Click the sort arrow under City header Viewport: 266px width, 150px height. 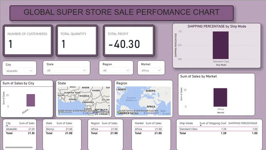pyautogui.click(x=7, y=125)
